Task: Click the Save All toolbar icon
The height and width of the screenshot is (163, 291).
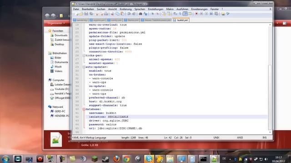Action: point(91,14)
